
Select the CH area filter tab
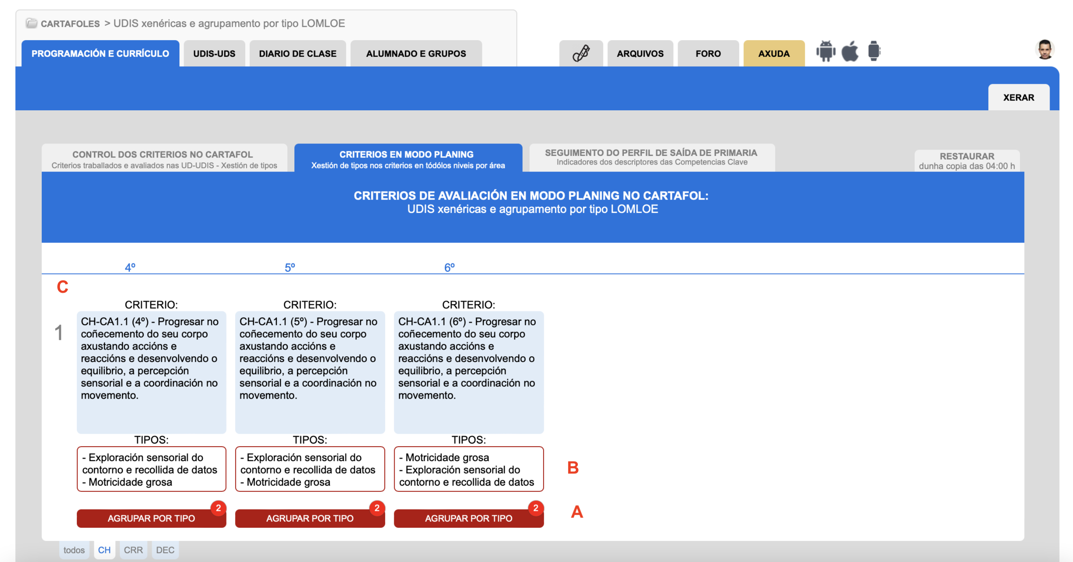(x=104, y=550)
